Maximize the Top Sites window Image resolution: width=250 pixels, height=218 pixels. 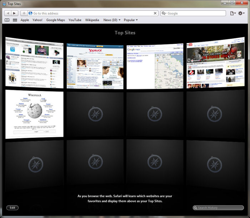tap(232, 3)
